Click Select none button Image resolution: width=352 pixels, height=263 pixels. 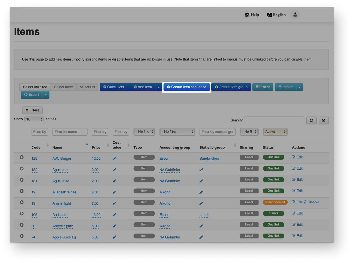[x=64, y=87]
